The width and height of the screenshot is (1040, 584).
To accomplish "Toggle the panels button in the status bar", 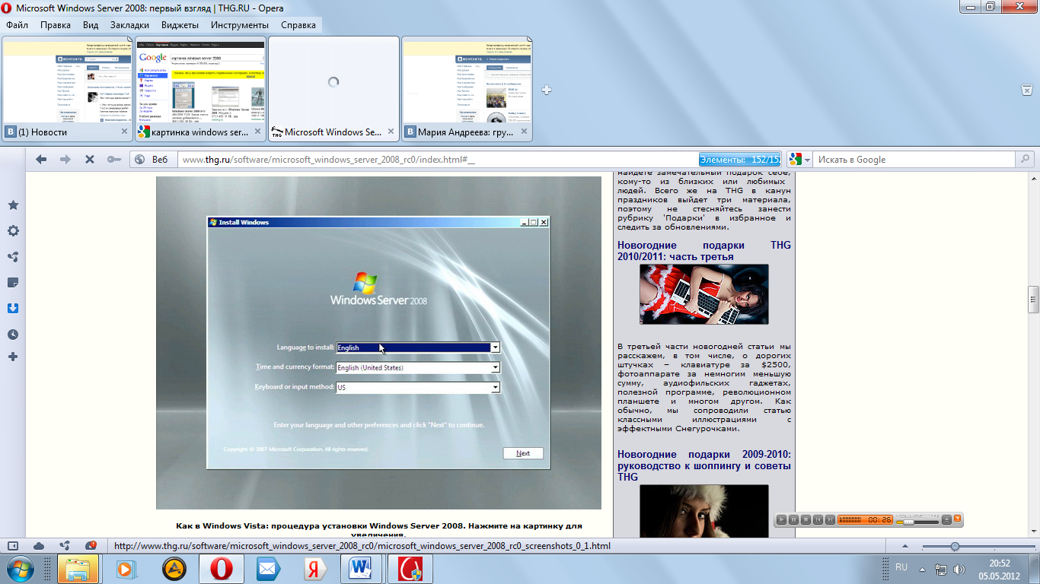I will [x=13, y=545].
